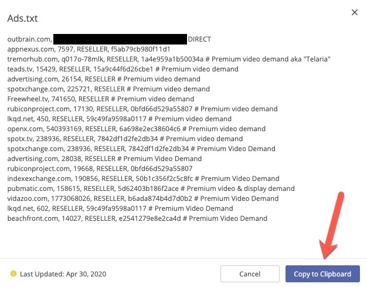367x287 pixels.
Task: Click the Copy to Clipboard button
Action: coord(322,274)
